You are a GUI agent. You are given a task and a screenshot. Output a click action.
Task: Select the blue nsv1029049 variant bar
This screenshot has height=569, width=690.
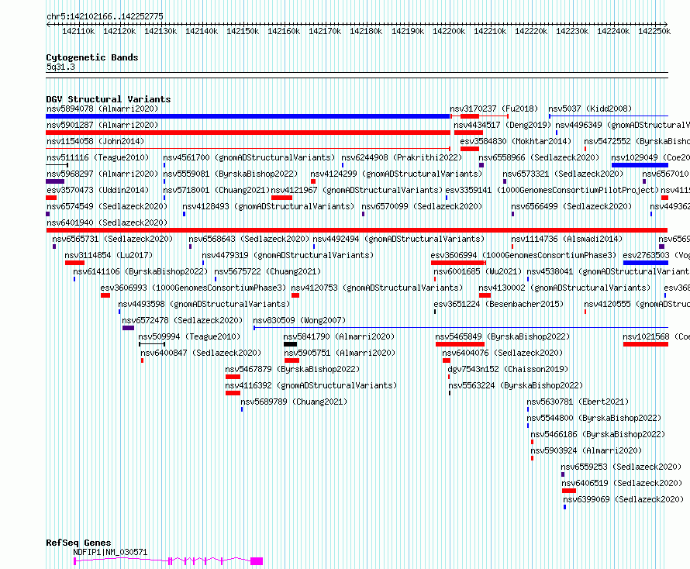tap(640, 165)
